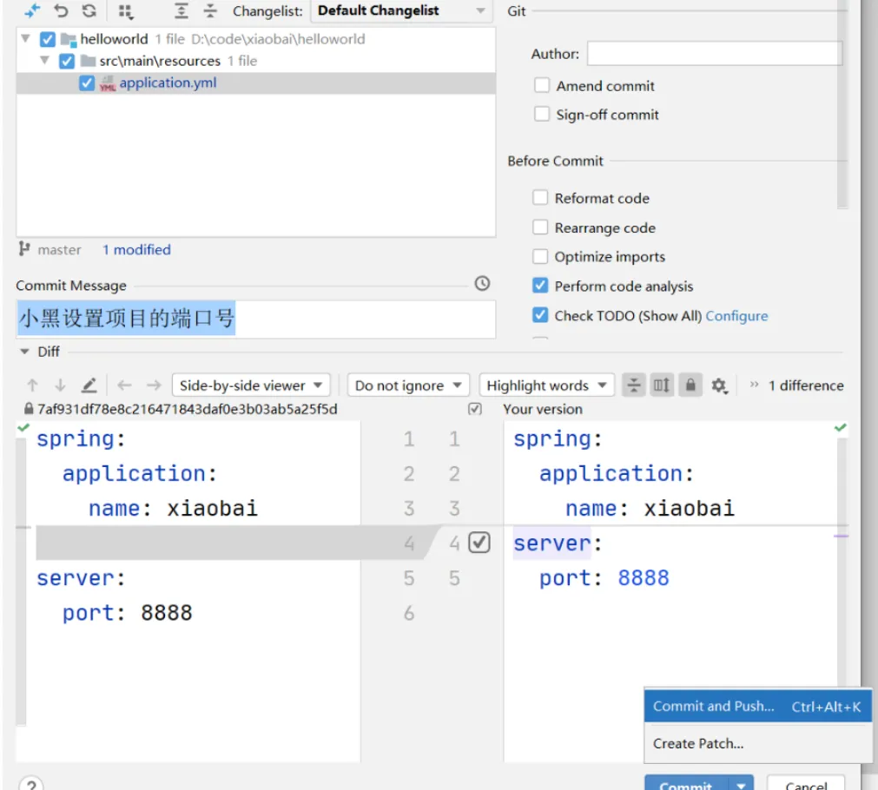
Task: Click the Commit button
Action: point(686,785)
